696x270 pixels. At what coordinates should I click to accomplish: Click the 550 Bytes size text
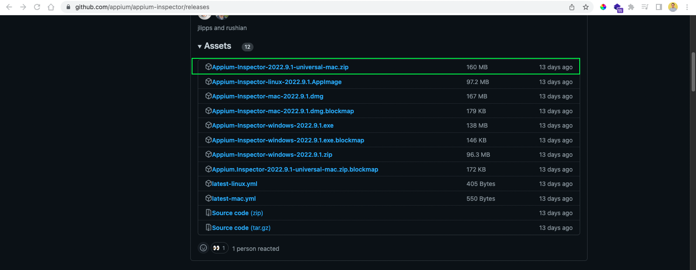tap(481, 199)
